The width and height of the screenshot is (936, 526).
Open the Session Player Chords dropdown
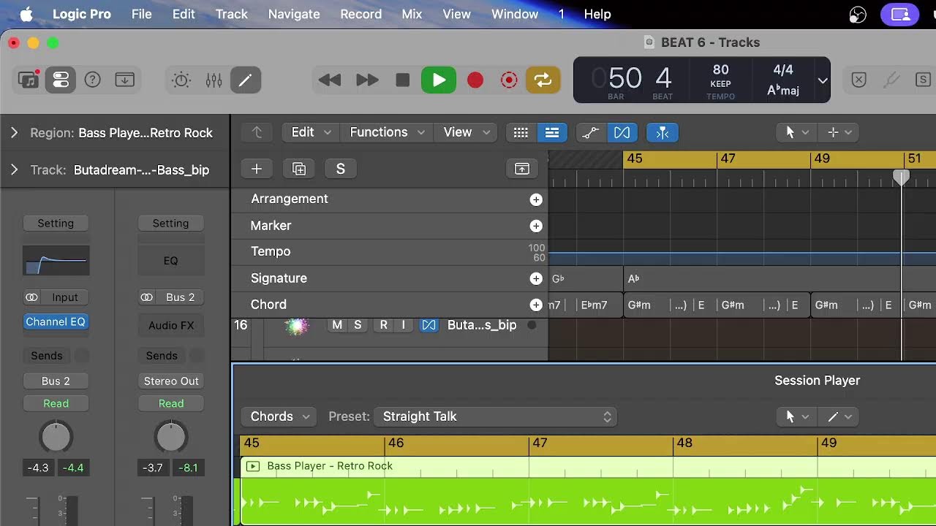point(279,416)
